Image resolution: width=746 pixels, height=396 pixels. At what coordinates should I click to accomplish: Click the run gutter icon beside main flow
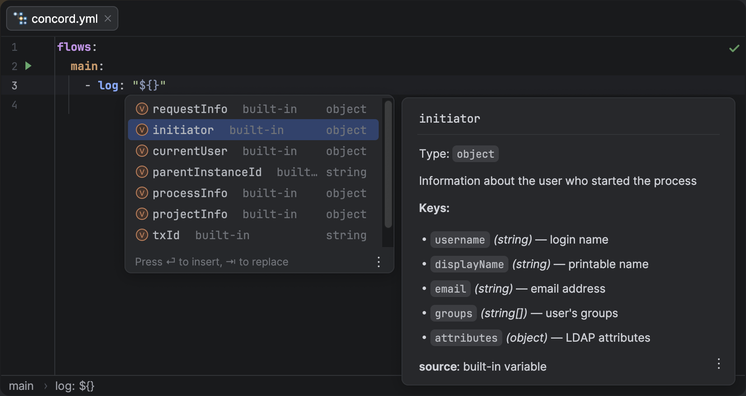coord(28,66)
